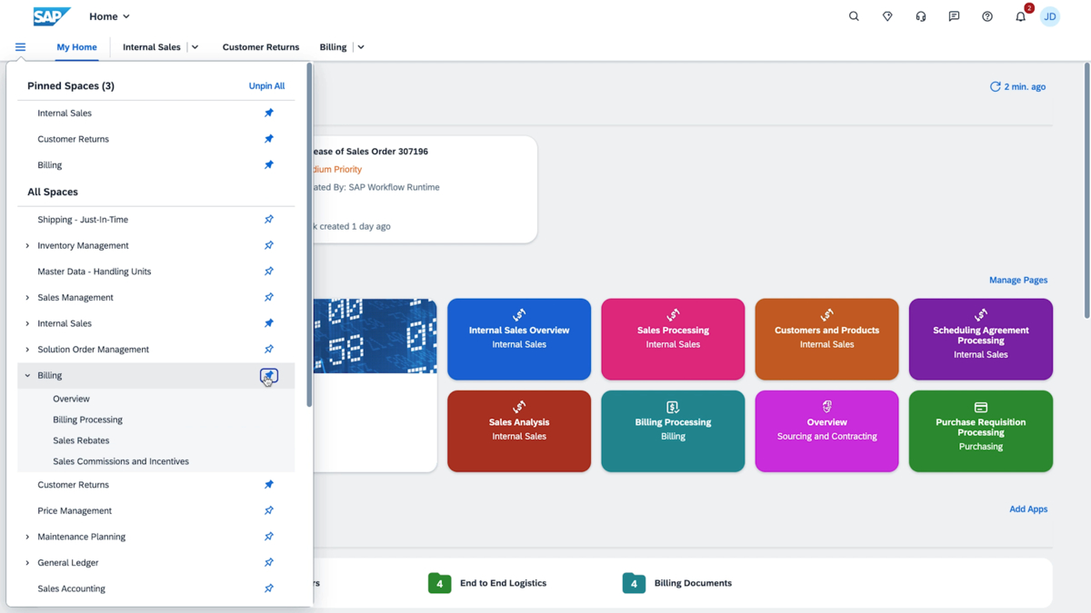Expand the Inventory Management tree node
Viewport: 1091px width, 613px height.
coord(27,246)
